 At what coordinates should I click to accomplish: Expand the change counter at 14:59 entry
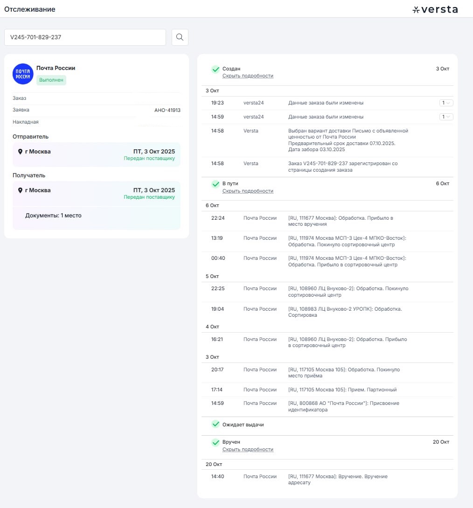pyautogui.click(x=446, y=117)
